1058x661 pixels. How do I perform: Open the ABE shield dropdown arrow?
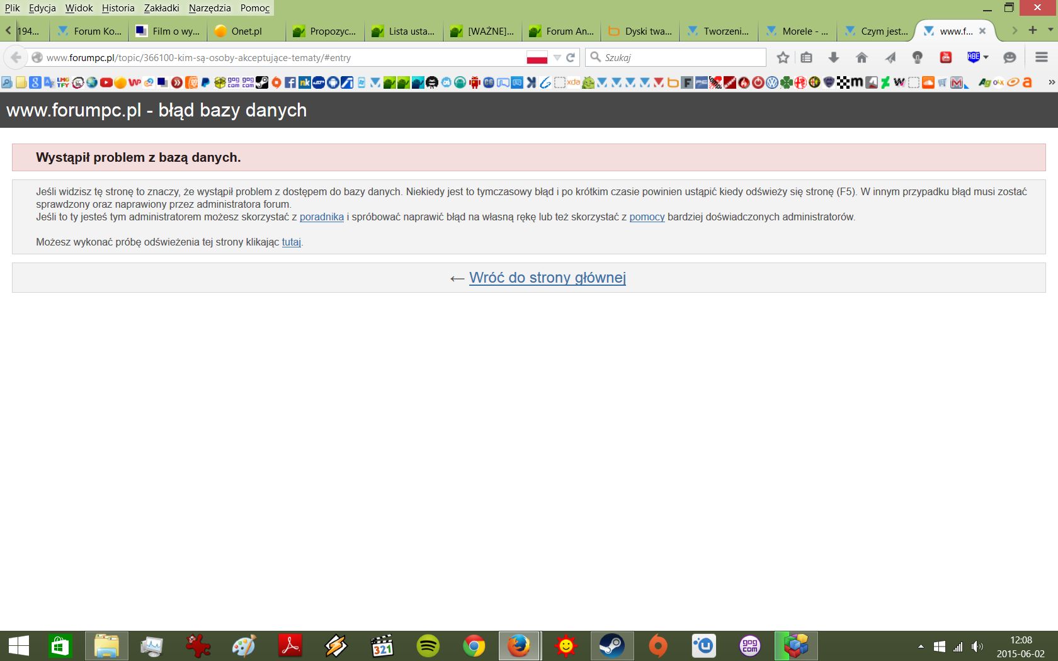[986, 57]
